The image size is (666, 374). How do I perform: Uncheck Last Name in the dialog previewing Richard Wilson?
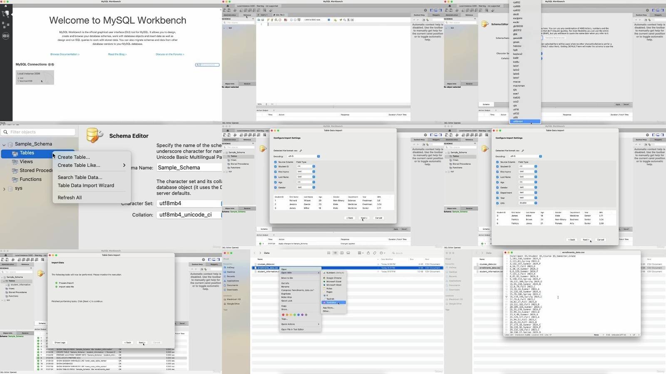click(275, 177)
